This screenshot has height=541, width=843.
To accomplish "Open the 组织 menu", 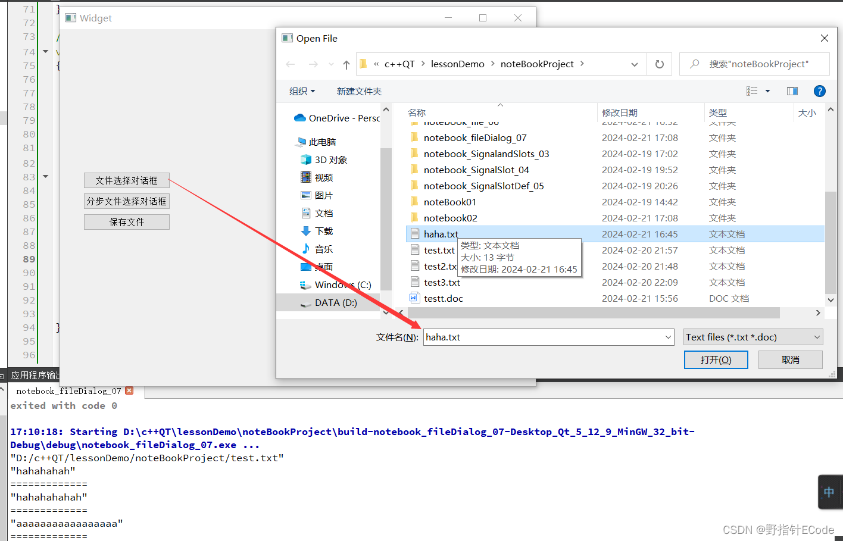I will (302, 91).
